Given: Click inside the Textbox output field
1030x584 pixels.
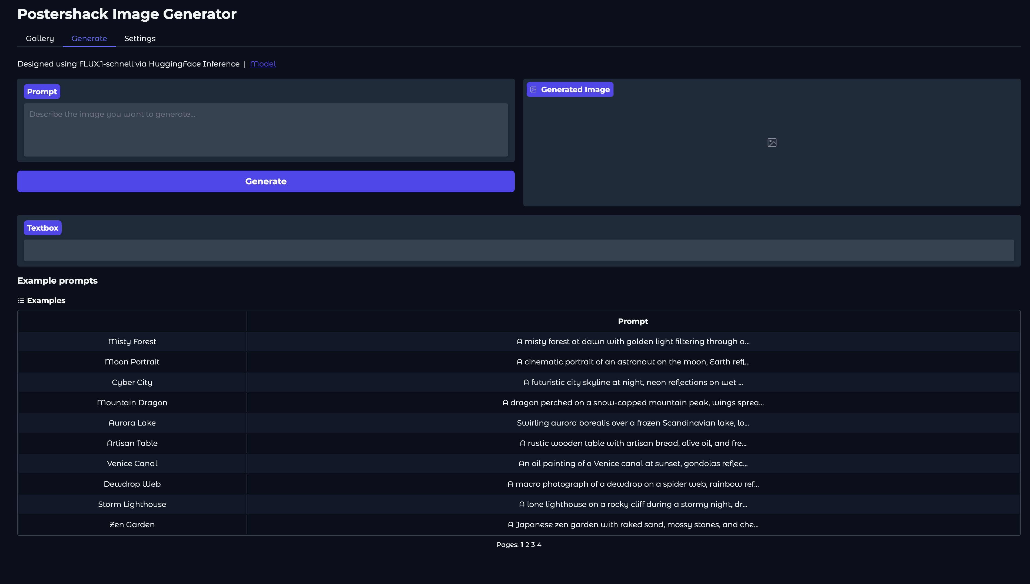Looking at the screenshot, I should [x=519, y=250].
